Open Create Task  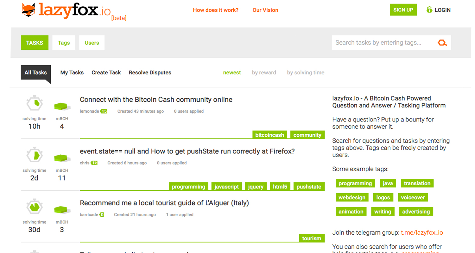click(x=106, y=72)
